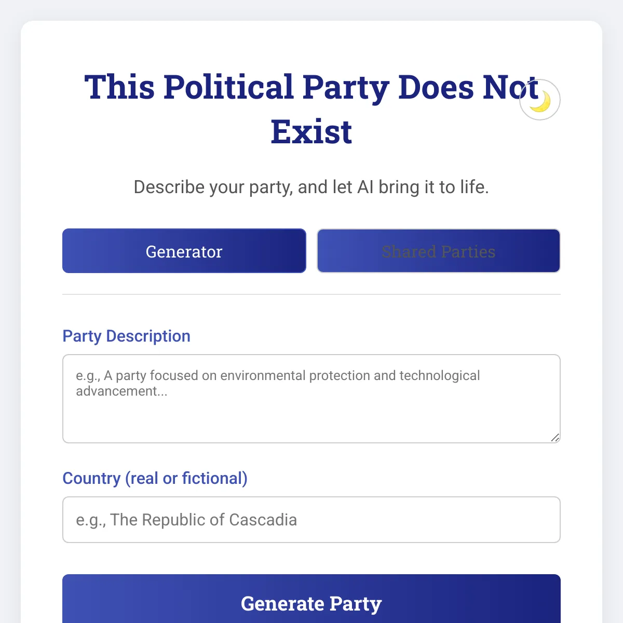Click the page title heading
Viewport: 623px width, 623px height.
311,109
